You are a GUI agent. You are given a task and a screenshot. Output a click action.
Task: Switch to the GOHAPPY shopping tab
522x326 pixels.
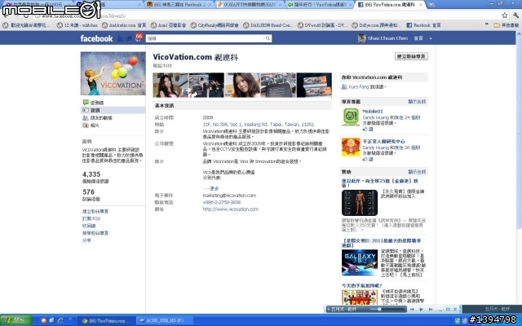[249, 5]
